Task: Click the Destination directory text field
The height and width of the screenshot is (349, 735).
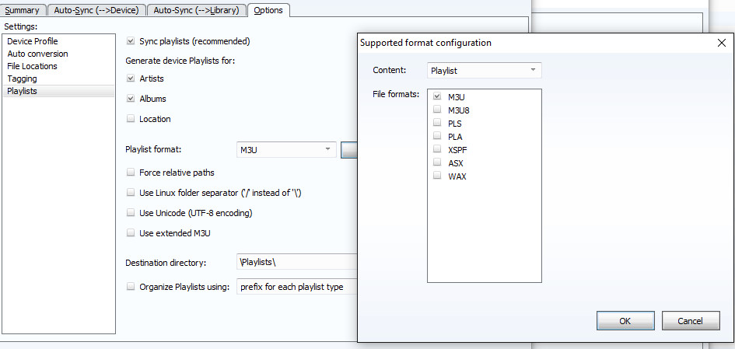Action: (296, 263)
